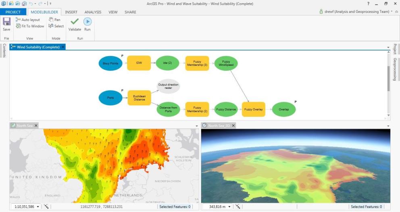Click the save project quick access icon
The width and height of the screenshot is (400, 212).
click(24, 4)
